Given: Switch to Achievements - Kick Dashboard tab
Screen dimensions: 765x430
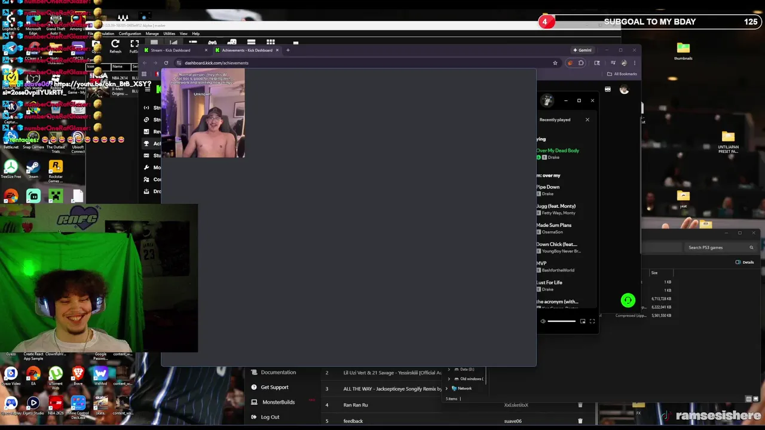Looking at the screenshot, I should (x=247, y=50).
